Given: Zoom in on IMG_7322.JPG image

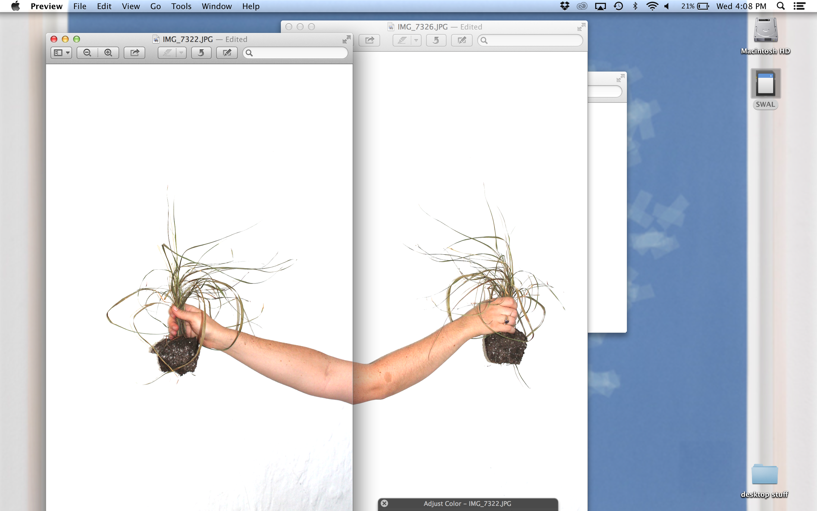Looking at the screenshot, I should [x=108, y=53].
